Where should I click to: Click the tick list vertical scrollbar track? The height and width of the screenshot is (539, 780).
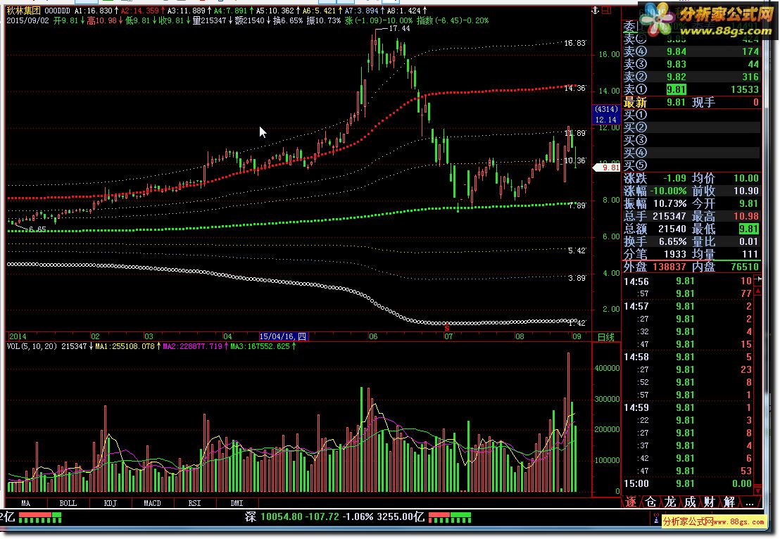758,391
